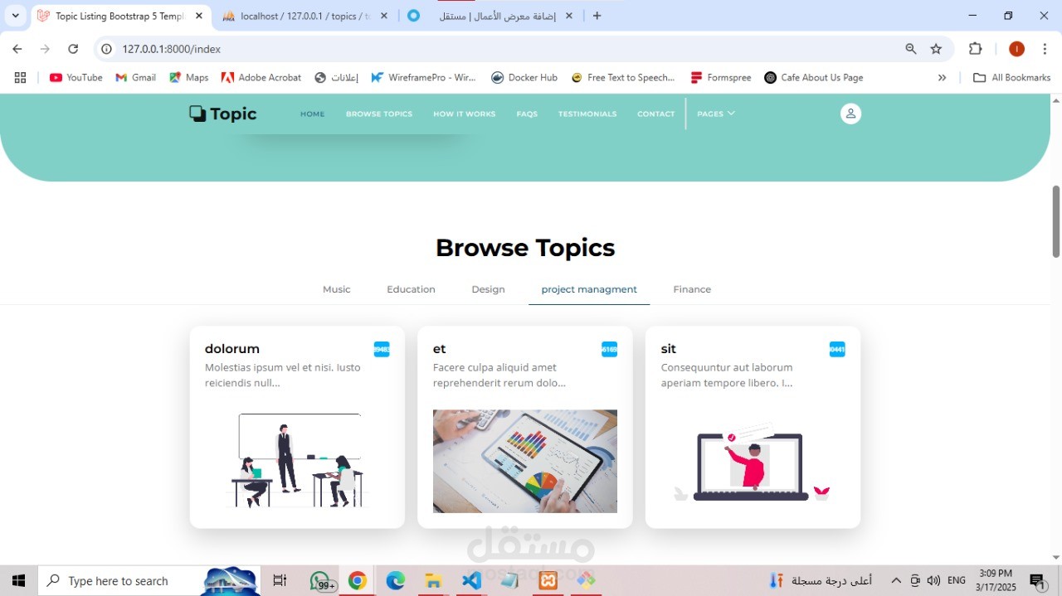The width and height of the screenshot is (1062, 596).
Task: Open the Chrome three-dot menu
Action: coord(1045,49)
